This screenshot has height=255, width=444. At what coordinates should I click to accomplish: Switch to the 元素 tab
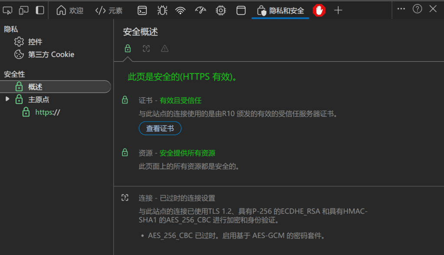[109, 10]
